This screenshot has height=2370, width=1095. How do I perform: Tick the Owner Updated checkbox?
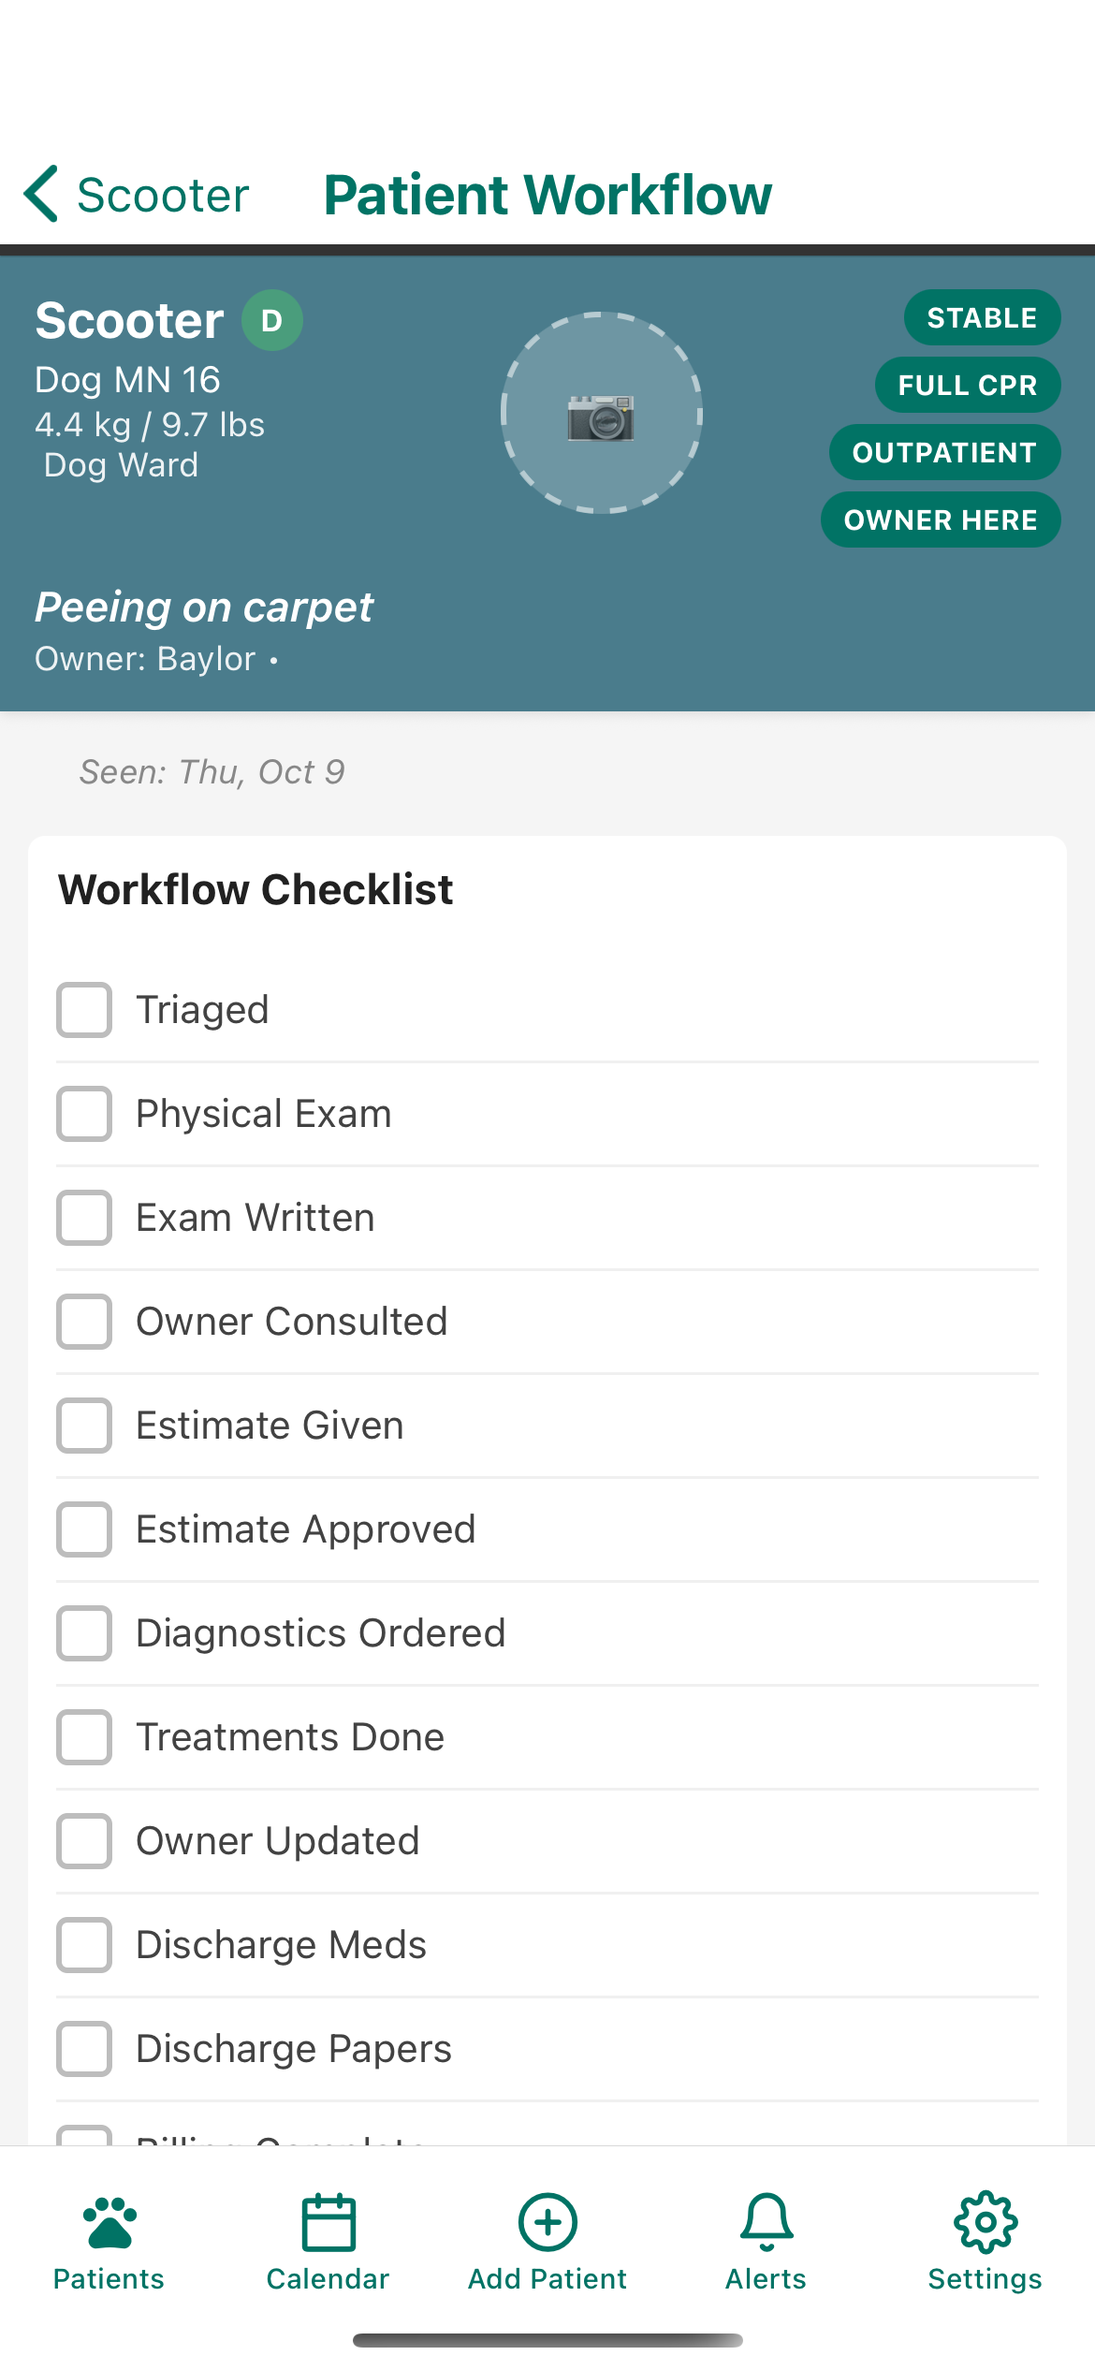(83, 1840)
